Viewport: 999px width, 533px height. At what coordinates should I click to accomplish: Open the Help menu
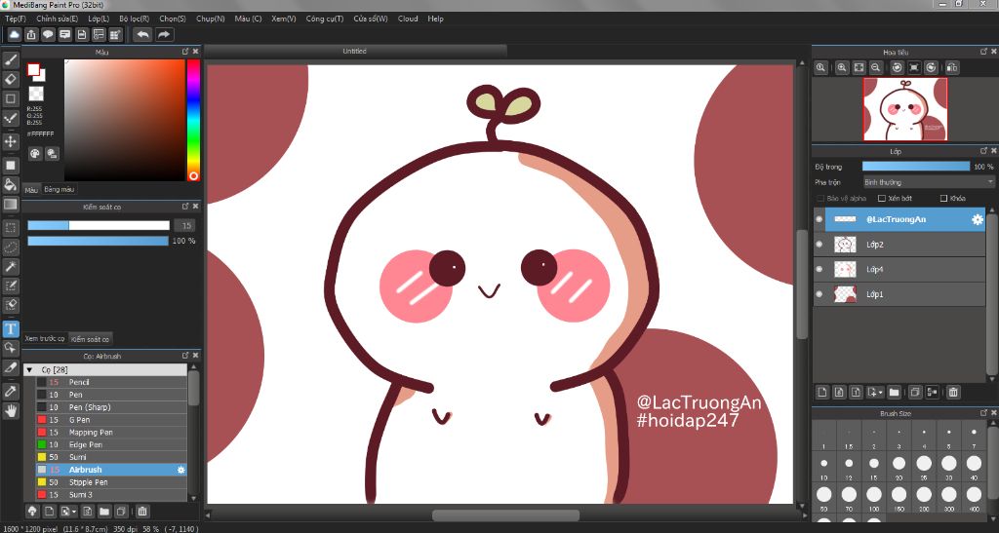pos(435,19)
